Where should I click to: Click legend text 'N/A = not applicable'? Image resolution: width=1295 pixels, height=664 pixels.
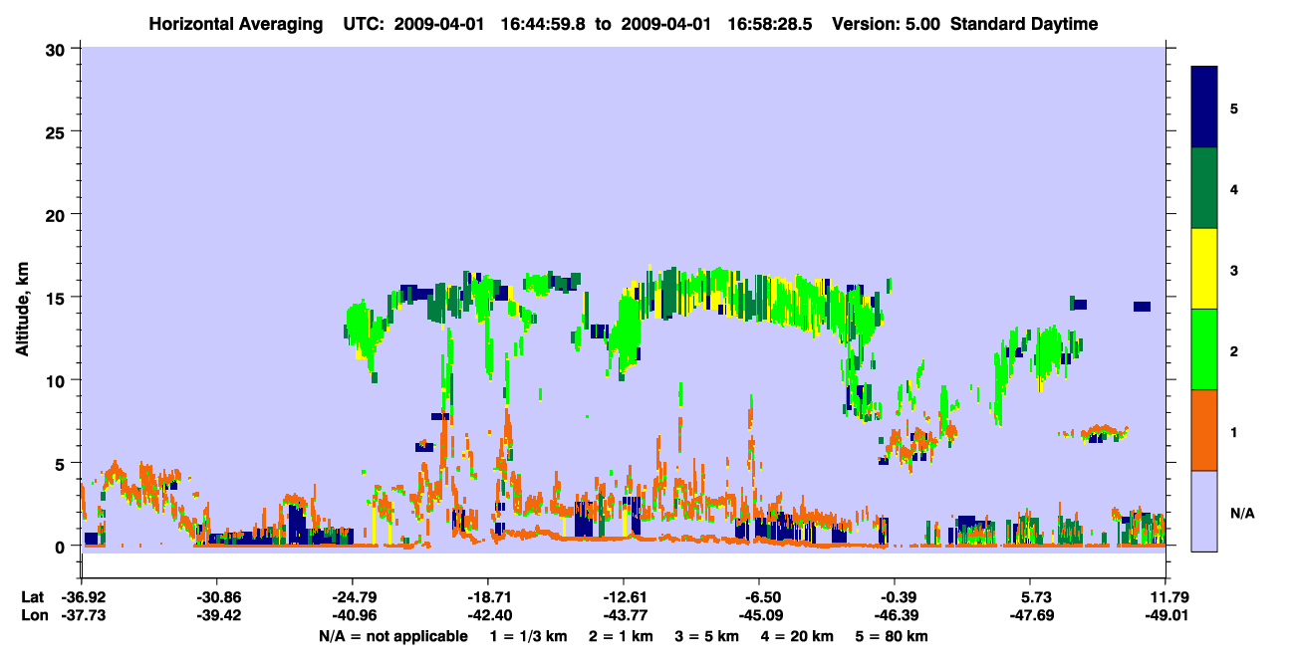point(392,636)
